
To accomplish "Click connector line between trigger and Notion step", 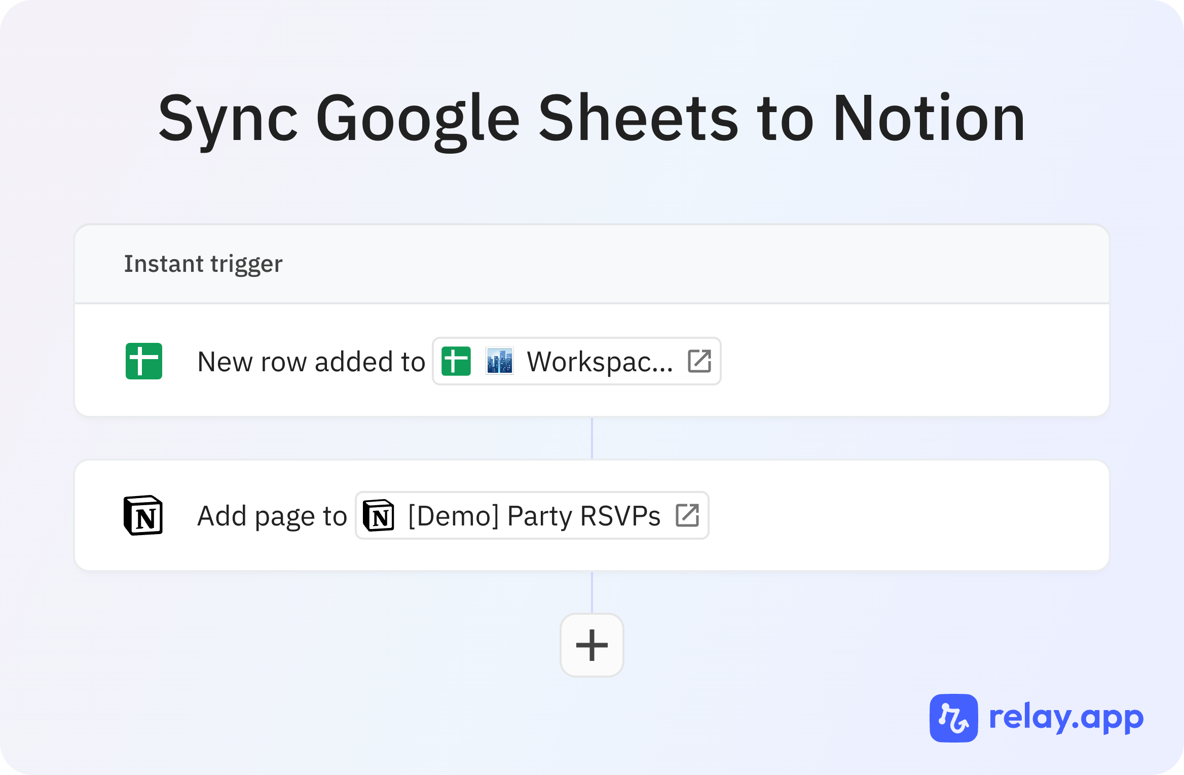I will click(591, 438).
